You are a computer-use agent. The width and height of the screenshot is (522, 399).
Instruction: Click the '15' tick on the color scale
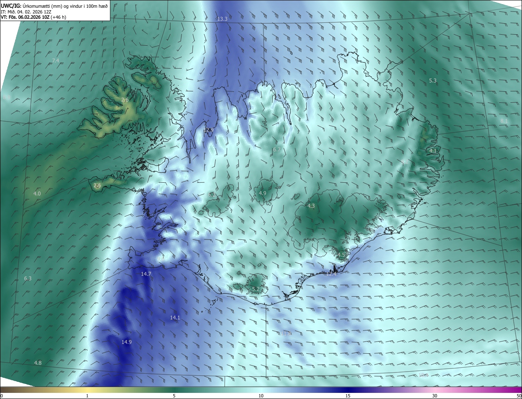pyautogui.click(x=348, y=396)
